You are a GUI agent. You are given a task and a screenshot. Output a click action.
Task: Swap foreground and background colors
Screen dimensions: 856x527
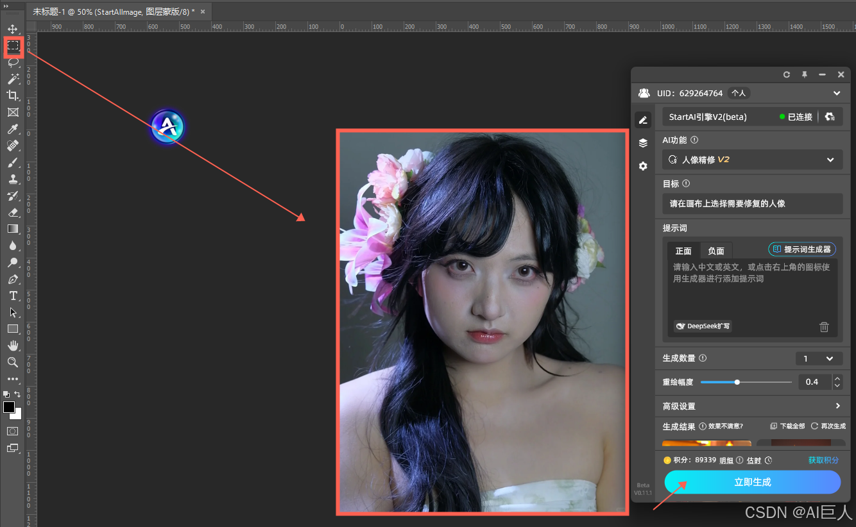(18, 394)
